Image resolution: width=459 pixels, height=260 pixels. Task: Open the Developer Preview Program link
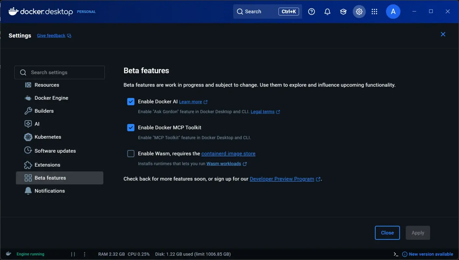tap(282, 179)
